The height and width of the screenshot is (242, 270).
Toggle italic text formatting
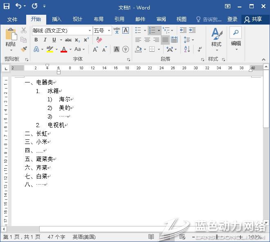pyautogui.click(x=45, y=40)
